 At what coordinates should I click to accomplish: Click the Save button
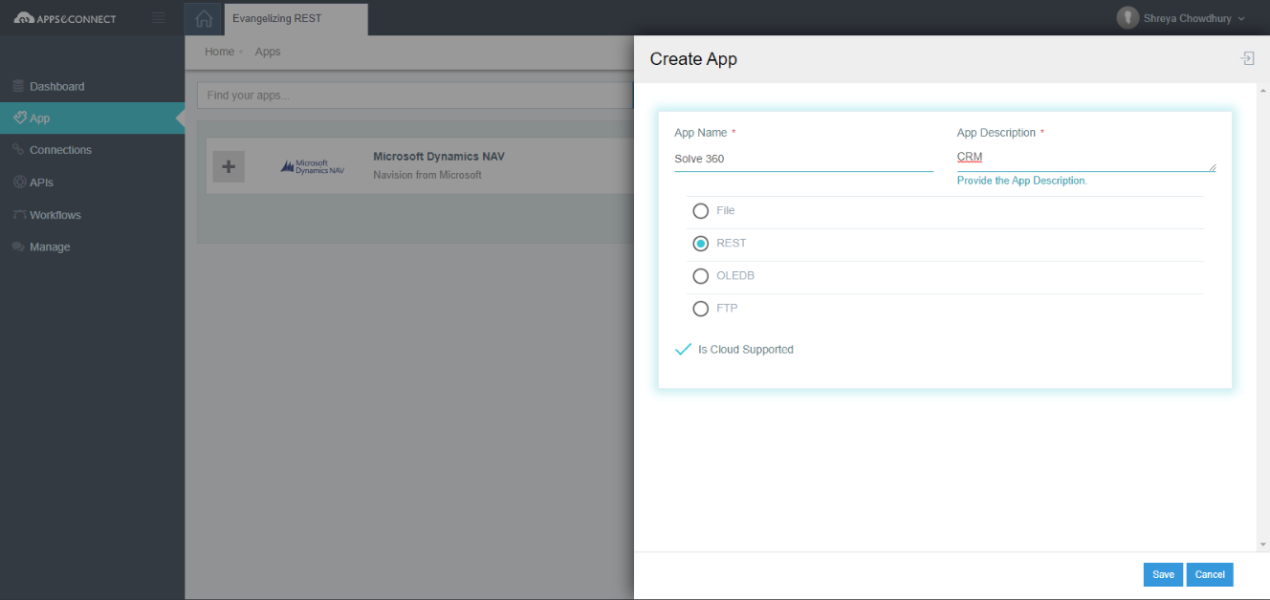point(1163,574)
